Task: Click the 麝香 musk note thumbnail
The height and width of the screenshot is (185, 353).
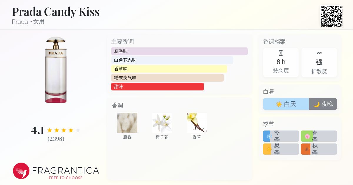Action: click(x=127, y=123)
